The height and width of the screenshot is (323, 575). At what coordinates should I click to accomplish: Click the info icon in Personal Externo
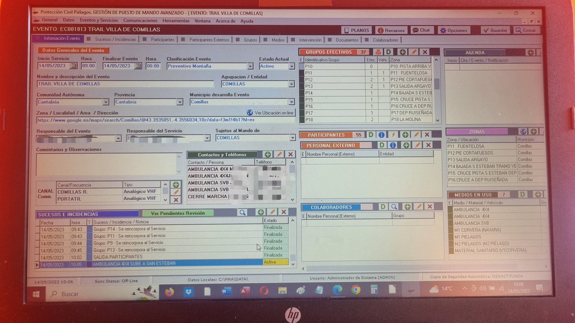coord(393,145)
